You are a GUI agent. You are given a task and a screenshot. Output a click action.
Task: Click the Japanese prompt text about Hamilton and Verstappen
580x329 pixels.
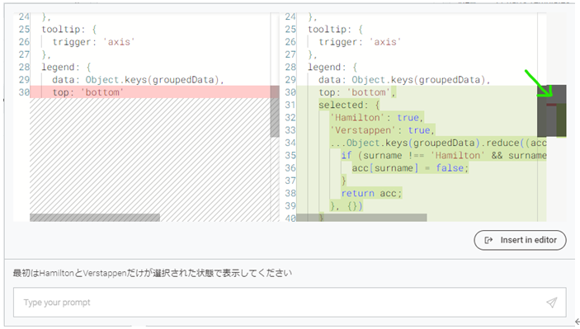(x=153, y=273)
